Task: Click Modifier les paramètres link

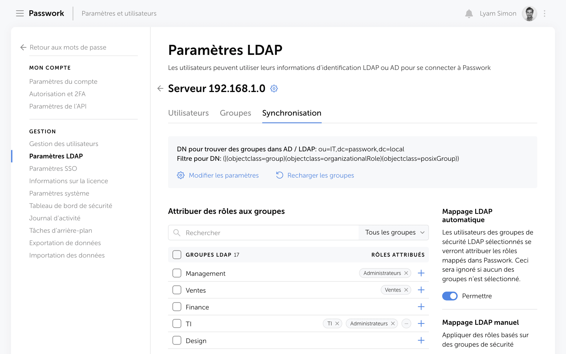Action: pos(224,175)
